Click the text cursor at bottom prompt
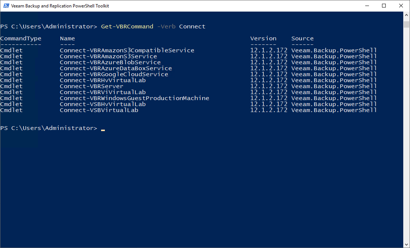The height and width of the screenshot is (248, 410). point(103,130)
